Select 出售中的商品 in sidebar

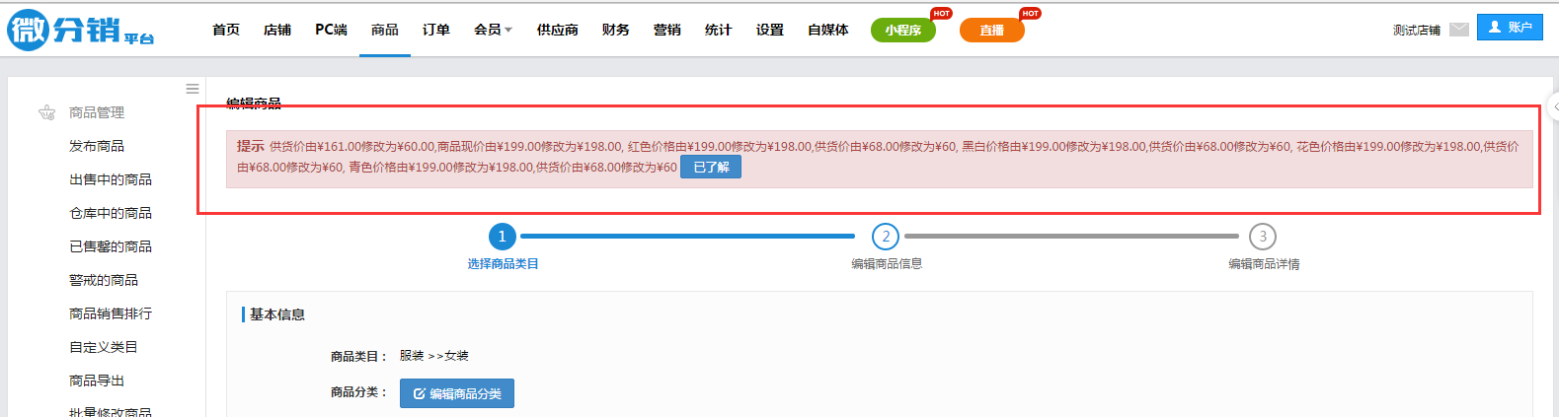coord(111,179)
